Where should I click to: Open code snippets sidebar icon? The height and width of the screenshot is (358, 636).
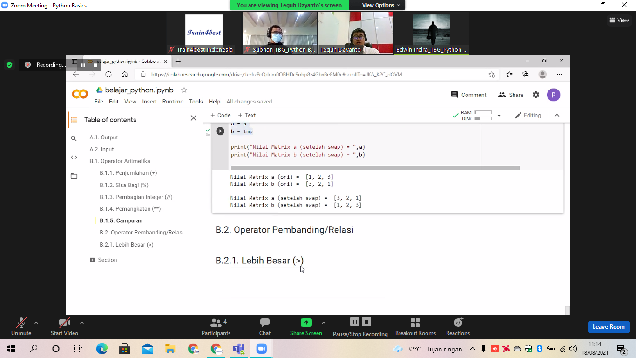[x=74, y=157]
